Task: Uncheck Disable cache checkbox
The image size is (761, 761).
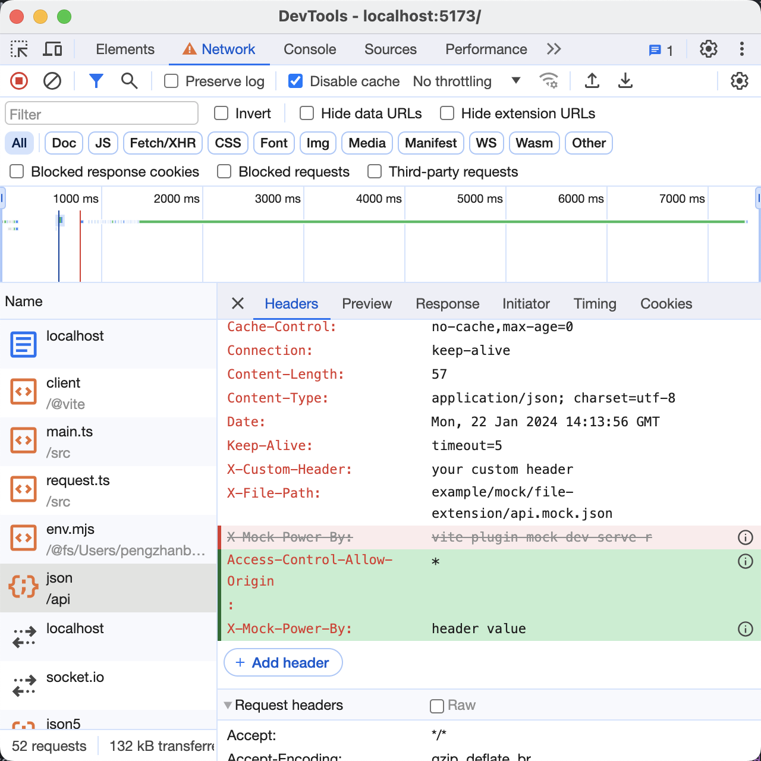Action: coord(295,81)
